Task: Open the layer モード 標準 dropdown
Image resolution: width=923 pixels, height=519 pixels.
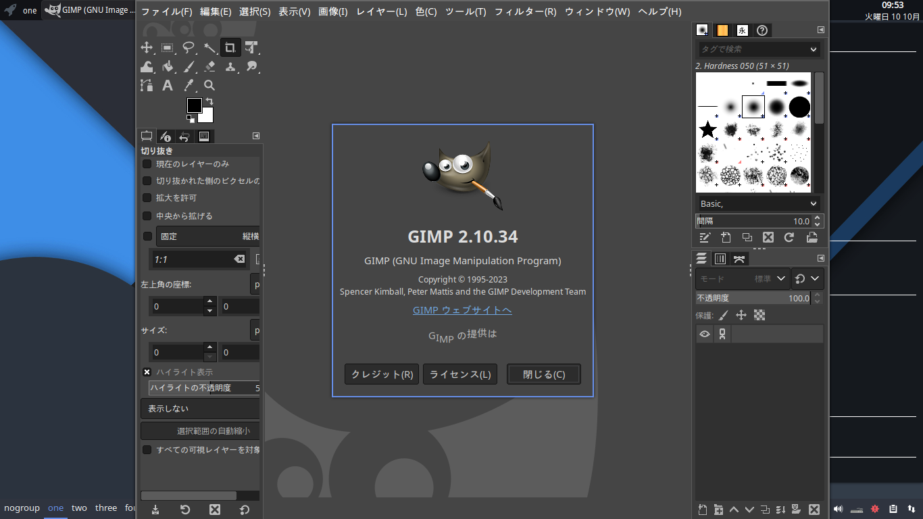Action: [x=742, y=278]
